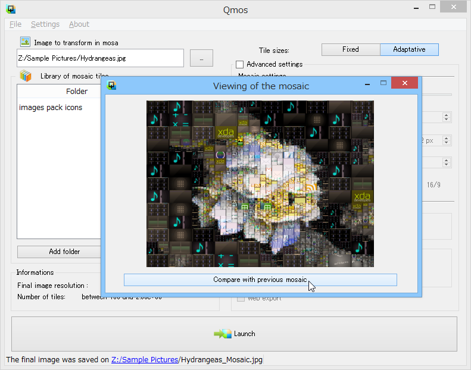The image size is (471, 370).
Task: Click the "Tile sizes:" label
Action: coord(274,51)
